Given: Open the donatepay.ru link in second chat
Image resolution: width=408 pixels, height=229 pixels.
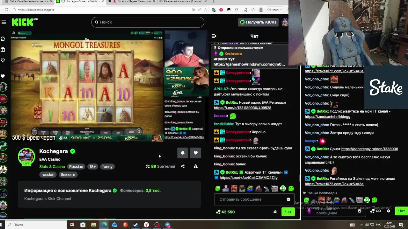Looking at the screenshot, I should click(369, 149).
